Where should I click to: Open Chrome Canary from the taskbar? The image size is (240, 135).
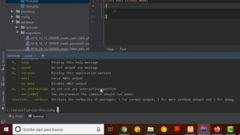pos(137,129)
